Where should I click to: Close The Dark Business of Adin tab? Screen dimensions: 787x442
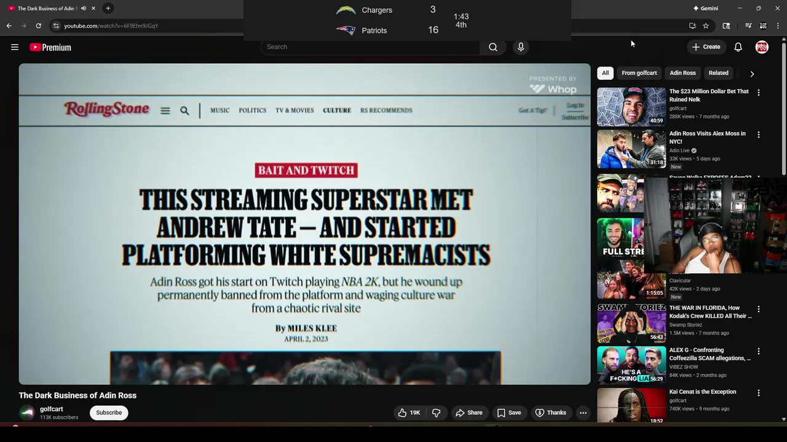[x=93, y=8]
